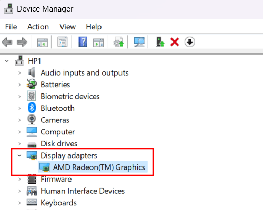This screenshot has width=263, height=210.
Task: Click the red X Uninstall device icon
Action: click(175, 42)
